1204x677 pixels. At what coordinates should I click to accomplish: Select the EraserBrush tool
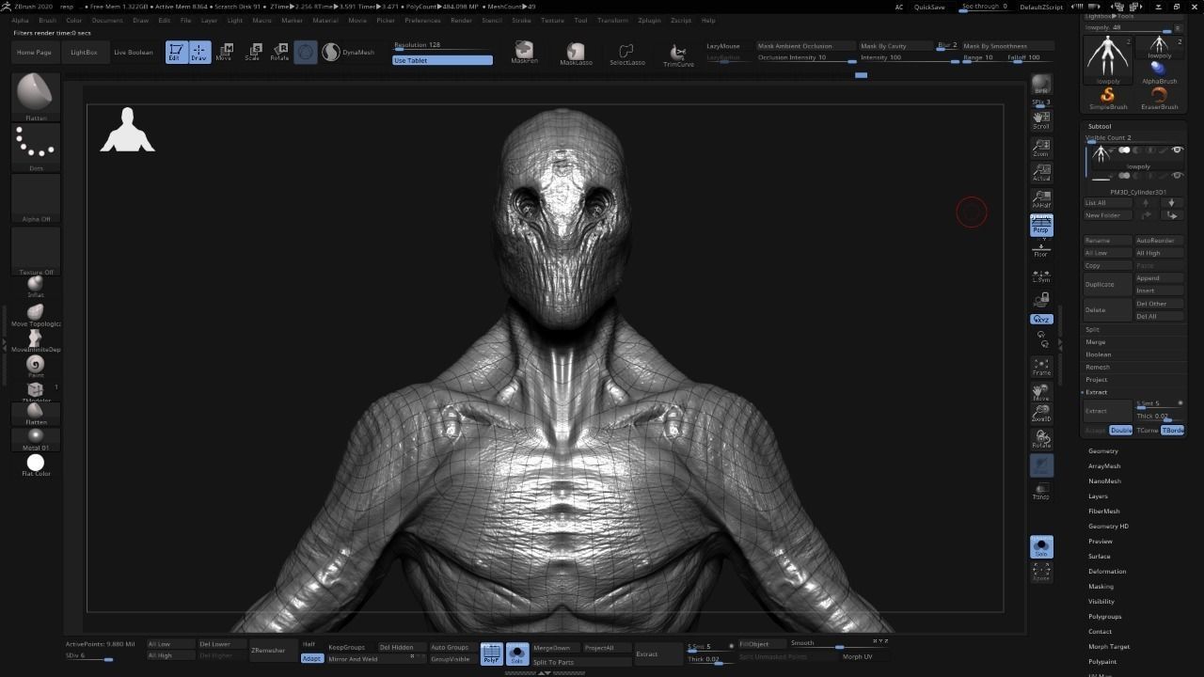[1159, 99]
